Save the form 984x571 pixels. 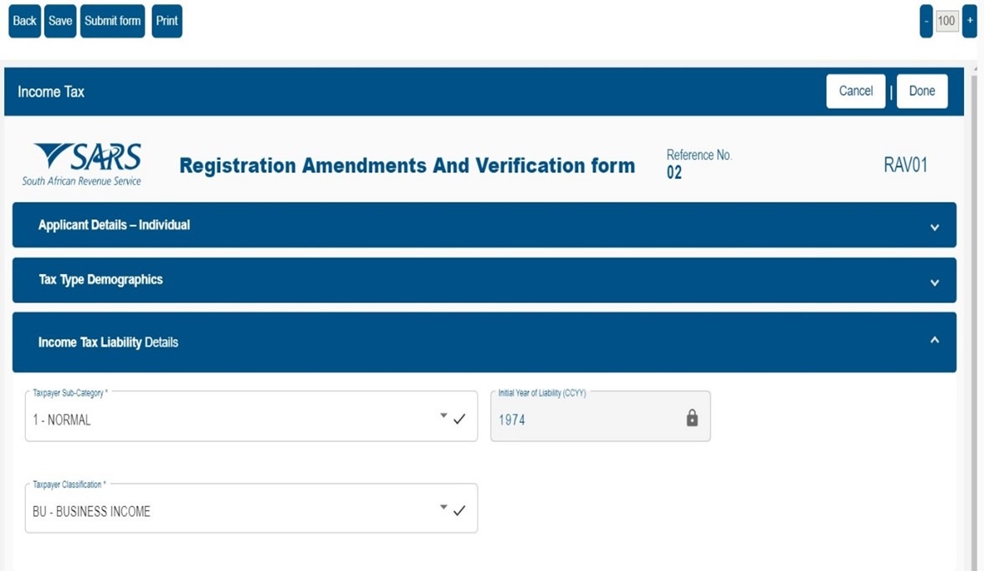[60, 21]
